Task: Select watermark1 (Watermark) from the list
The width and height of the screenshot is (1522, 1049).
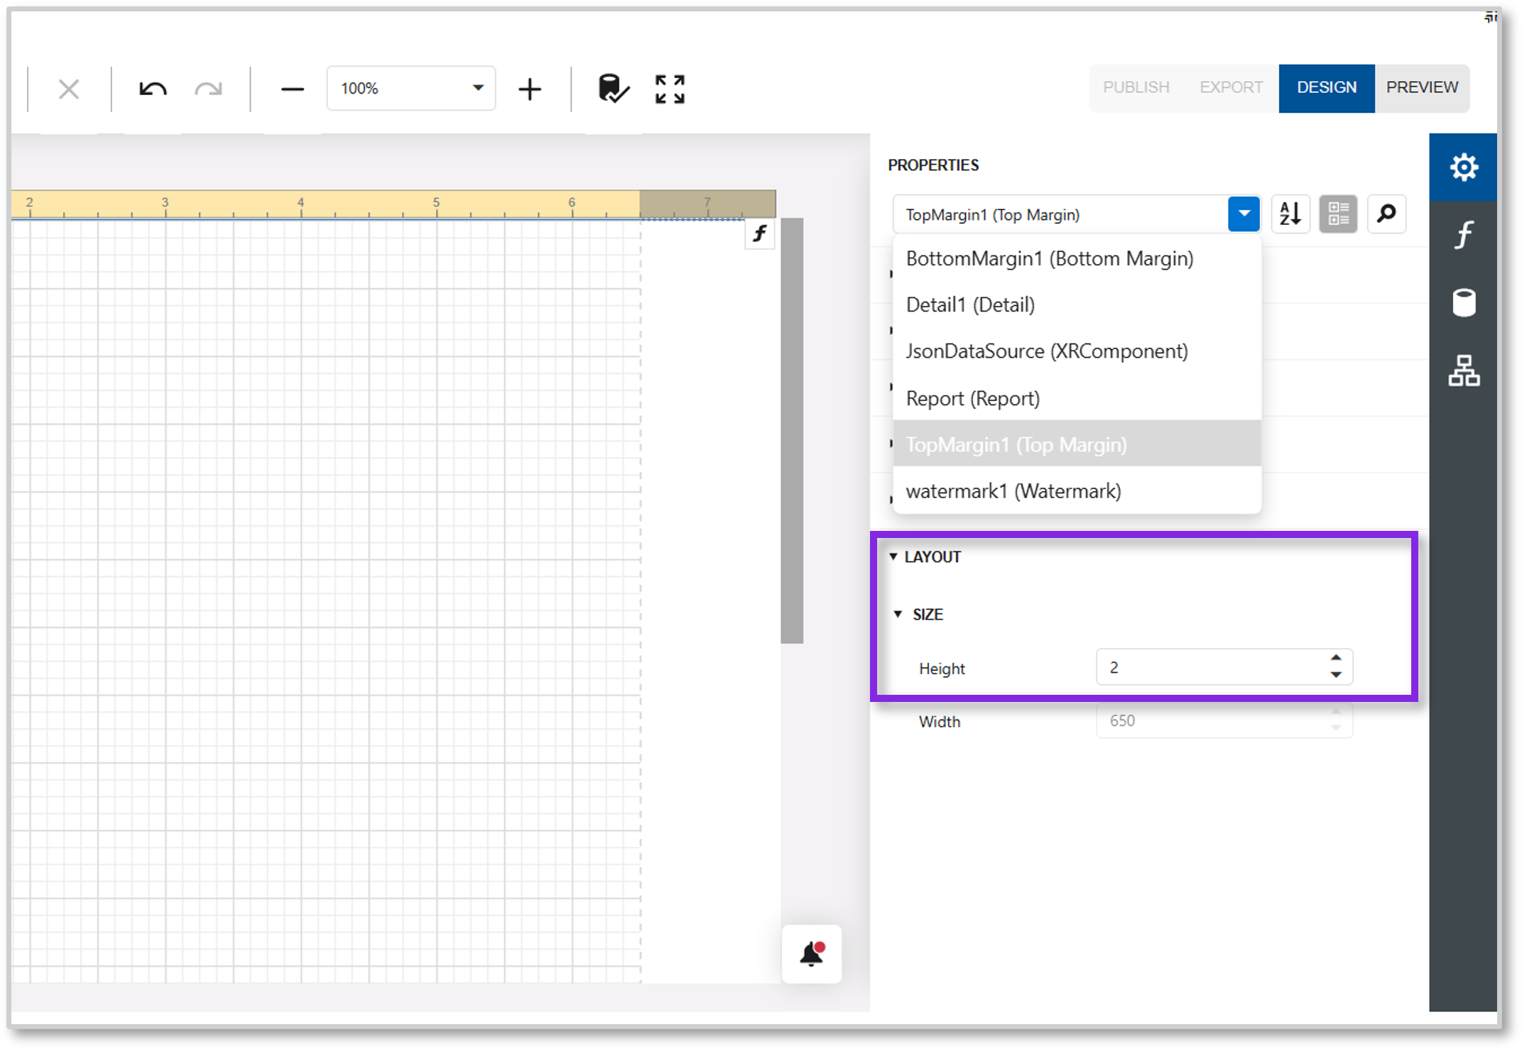Action: [x=1013, y=490]
